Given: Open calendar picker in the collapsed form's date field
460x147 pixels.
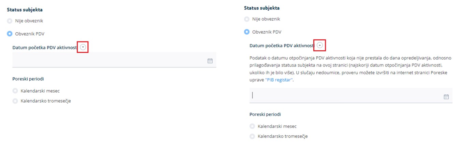Looking at the screenshot, I should tap(210, 61).
